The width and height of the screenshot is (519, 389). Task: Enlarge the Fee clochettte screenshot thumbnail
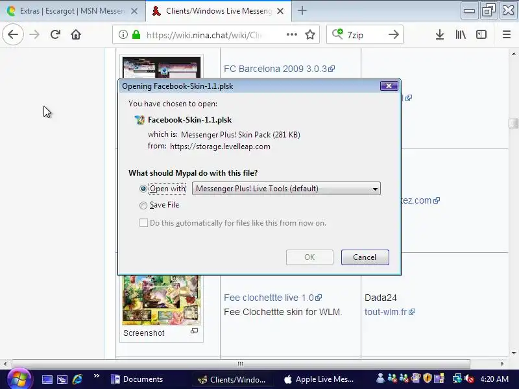[161, 300]
